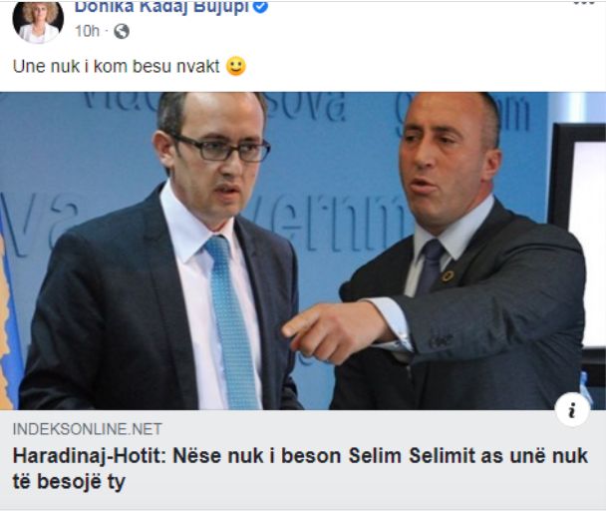Open Donika Kadaj Bujupi's profile picture

coord(38,22)
